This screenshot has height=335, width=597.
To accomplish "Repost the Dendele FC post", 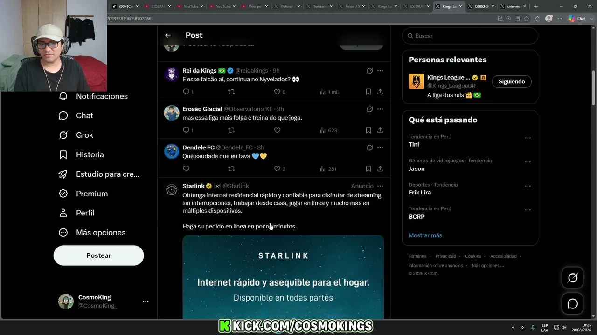I will (x=231, y=168).
